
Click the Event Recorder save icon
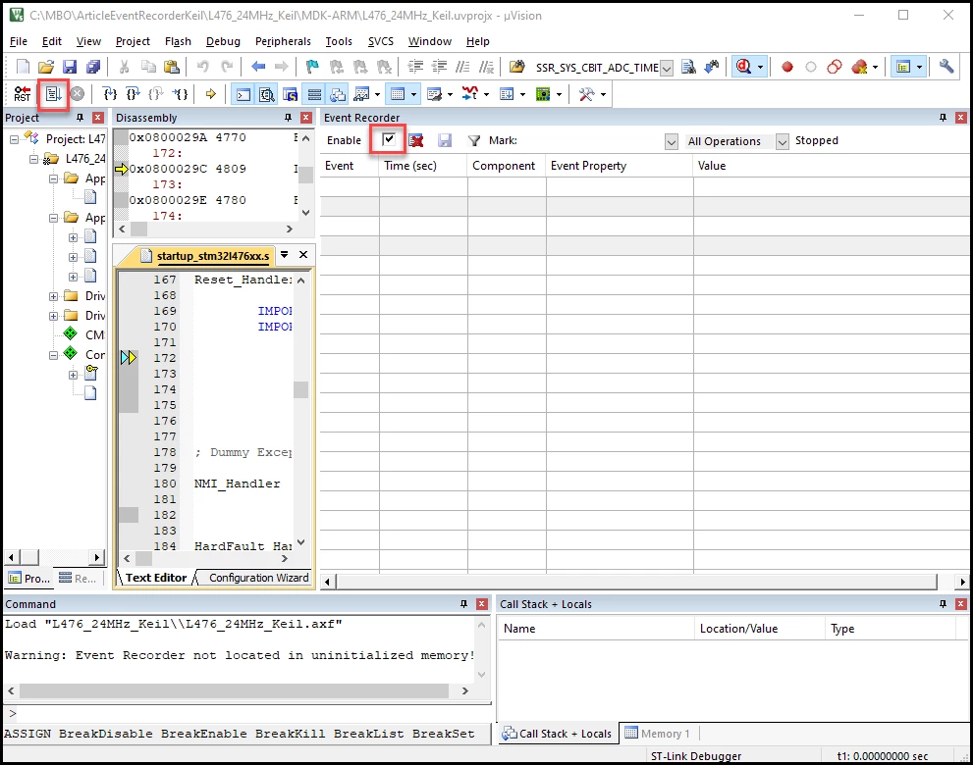[x=445, y=140]
